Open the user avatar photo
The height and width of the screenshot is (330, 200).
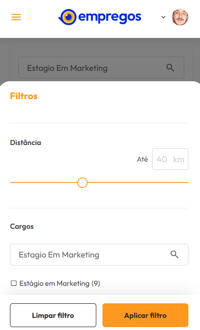(180, 17)
